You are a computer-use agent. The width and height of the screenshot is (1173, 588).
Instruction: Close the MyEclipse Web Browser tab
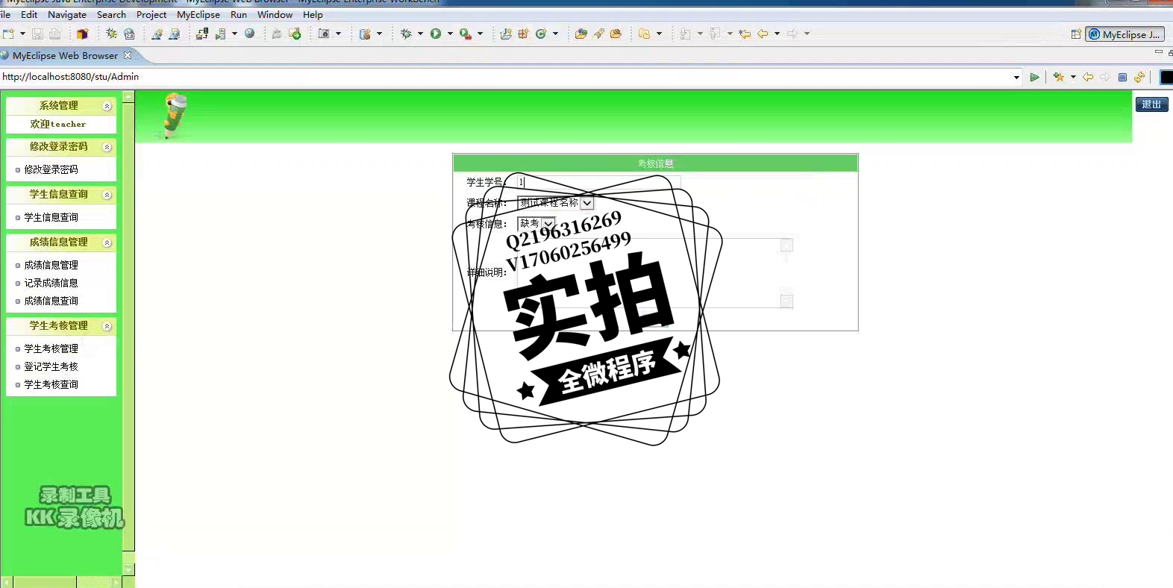coord(128,55)
